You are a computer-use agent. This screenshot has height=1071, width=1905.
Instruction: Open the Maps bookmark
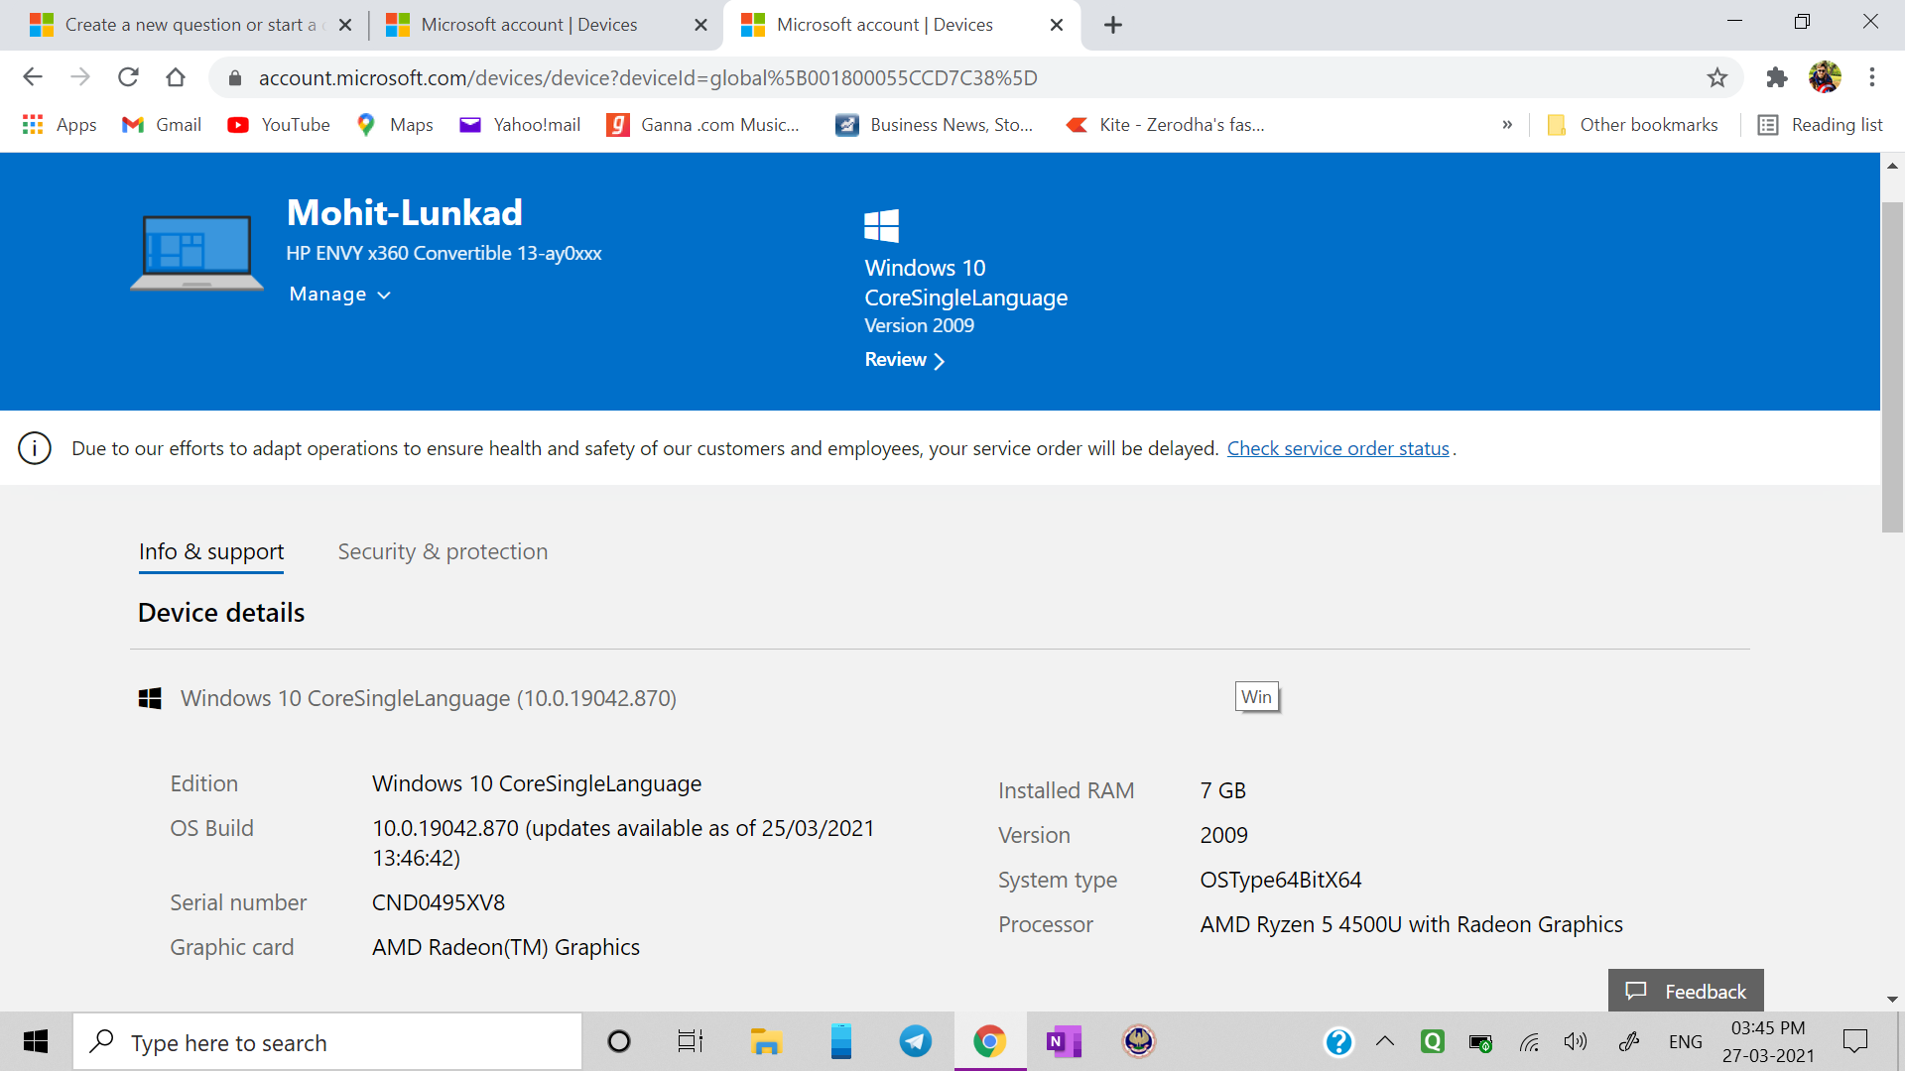click(395, 125)
